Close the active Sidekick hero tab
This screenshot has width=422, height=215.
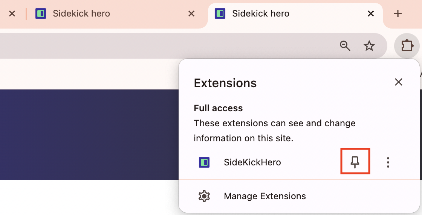click(x=371, y=14)
